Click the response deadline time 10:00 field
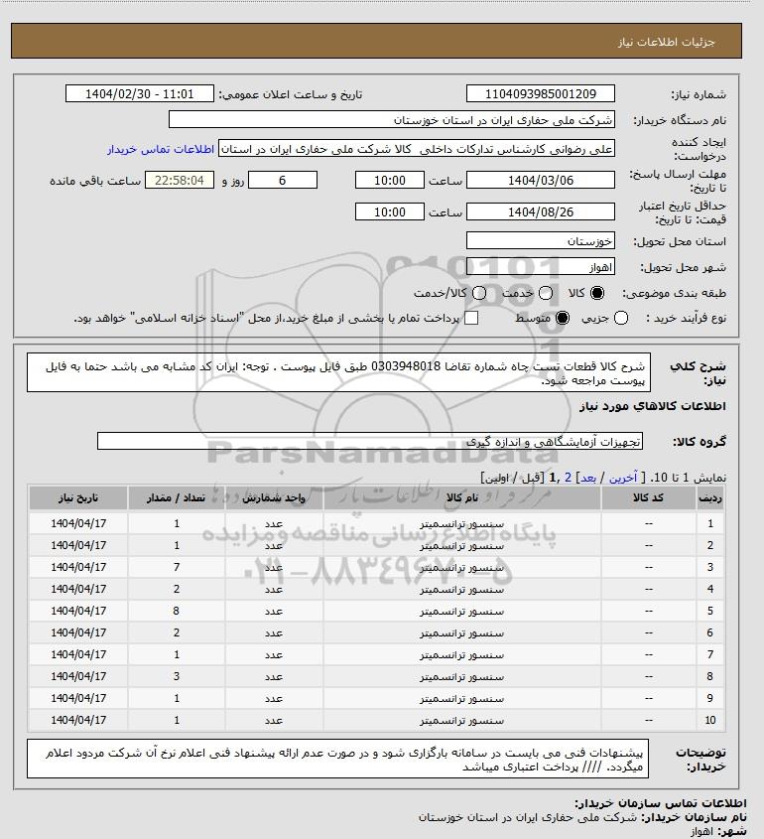This screenshot has width=764, height=839. tap(390, 181)
